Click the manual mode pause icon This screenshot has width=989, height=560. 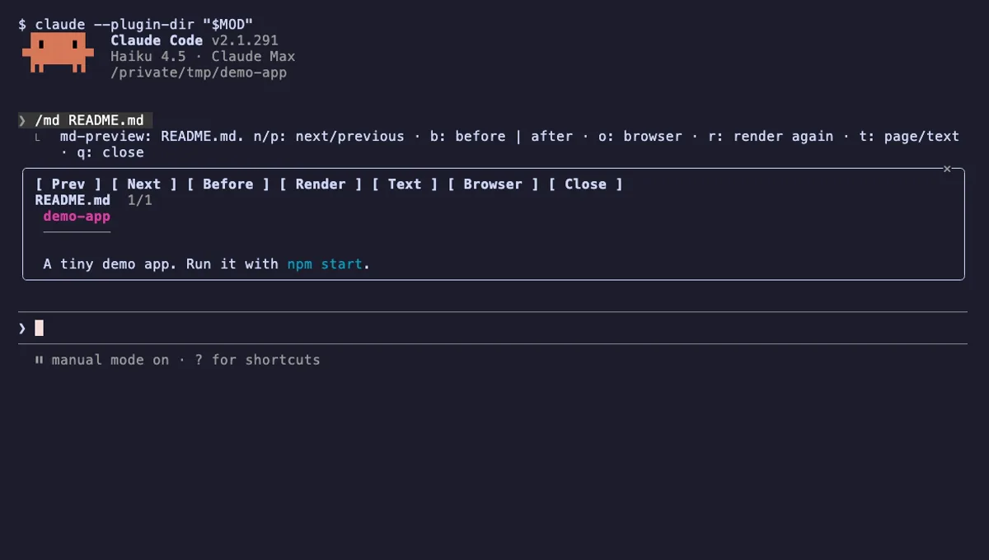click(39, 360)
